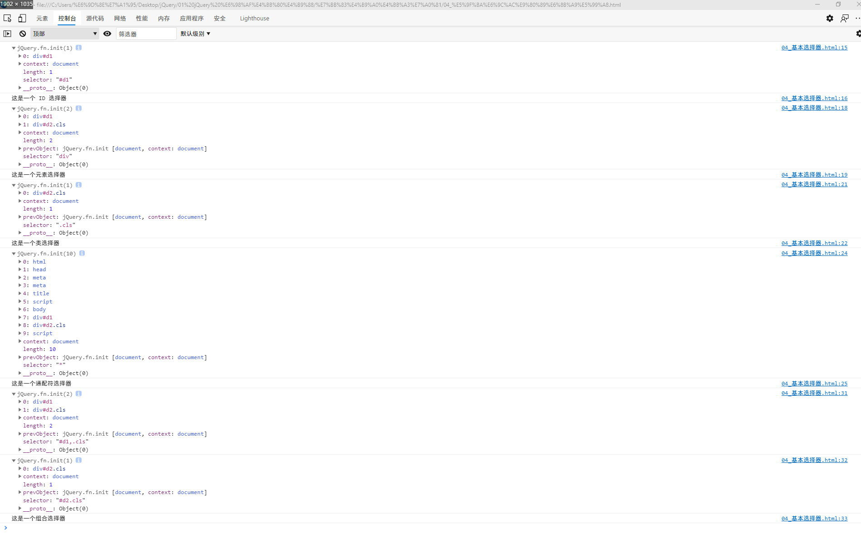Screen dimensions: 861x538
Task: Click the 'length: 10' property line
Action: pyautogui.click(x=39, y=349)
